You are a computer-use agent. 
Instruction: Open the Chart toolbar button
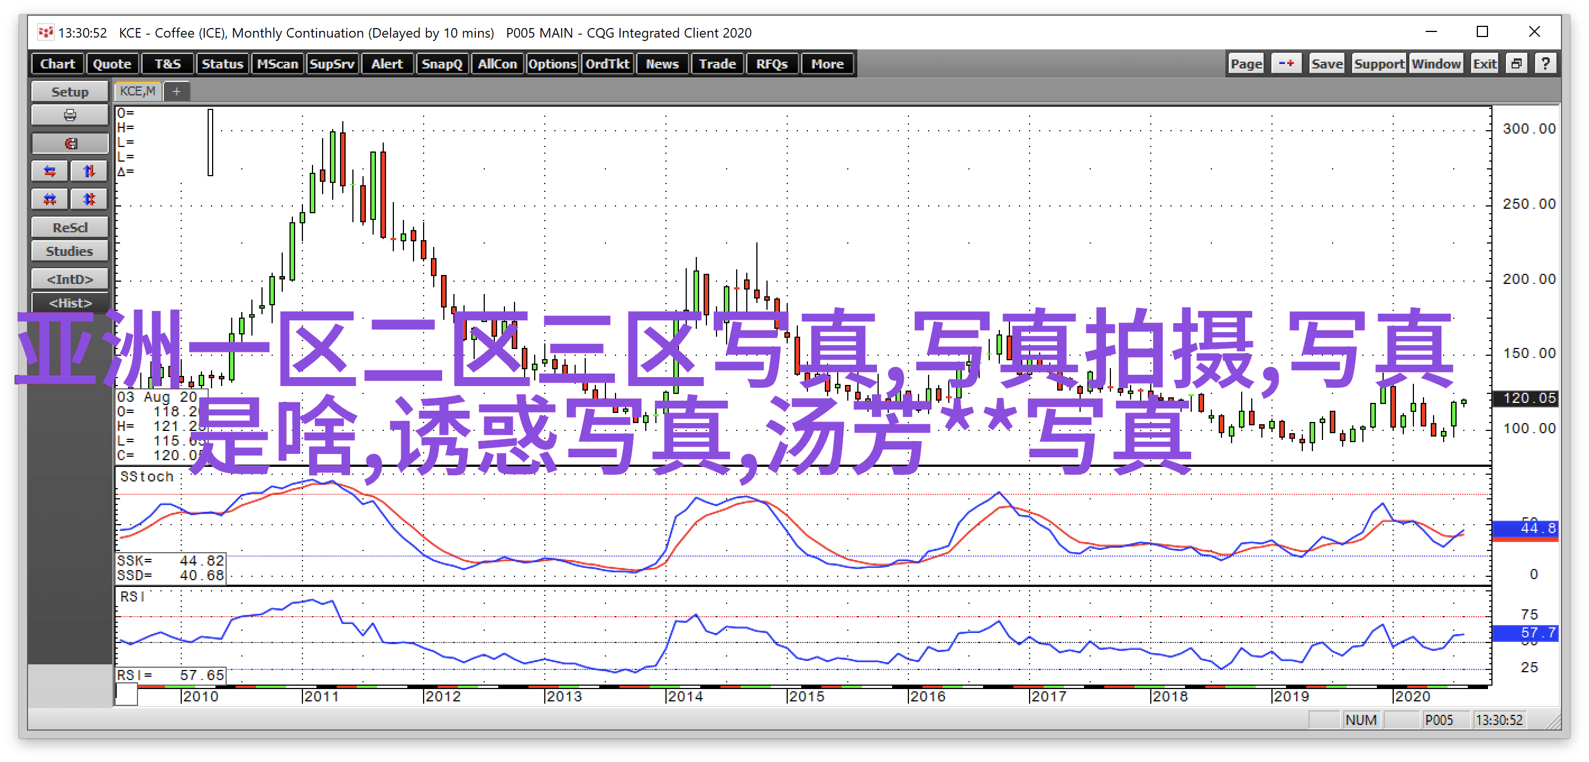[57, 63]
